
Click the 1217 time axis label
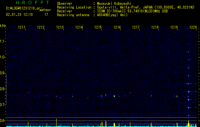[136, 27]
